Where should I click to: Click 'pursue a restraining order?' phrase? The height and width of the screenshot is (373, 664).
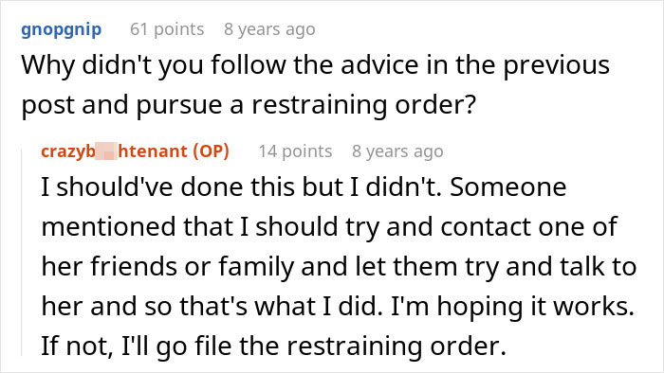(306, 105)
